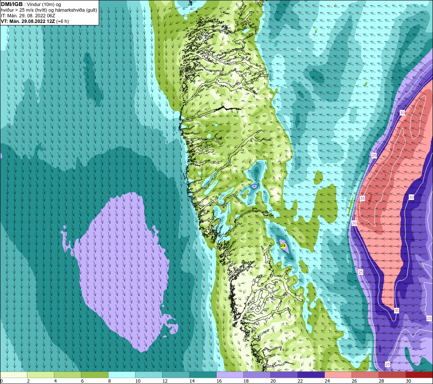Screen dimensions: 433x384
Task: Click the '8' tick on the color scale
Action: pyautogui.click(x=110, y=381)
